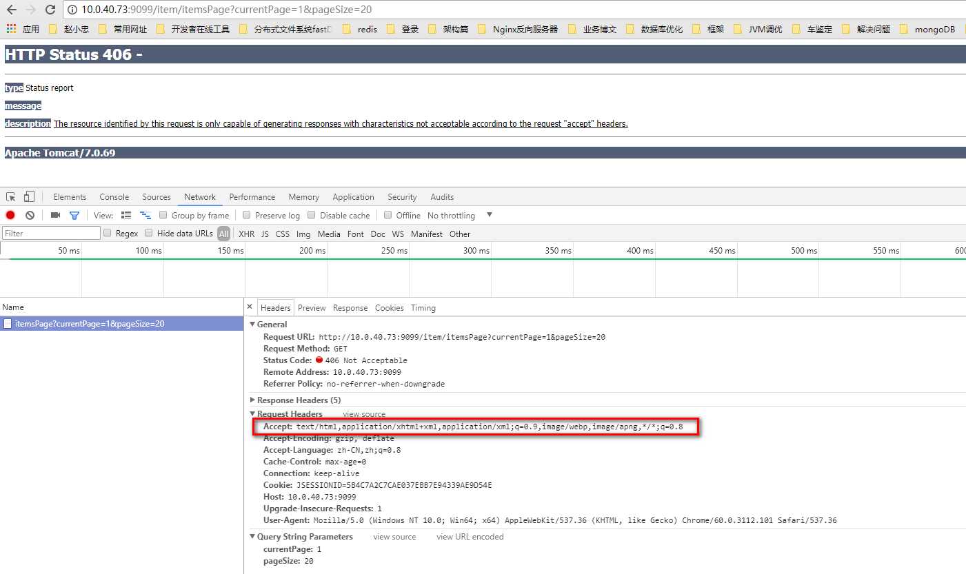Open the request Timing tab
The width and height of the screenshot is (966, 574).
pyautogui.click(x=423, y=307)
